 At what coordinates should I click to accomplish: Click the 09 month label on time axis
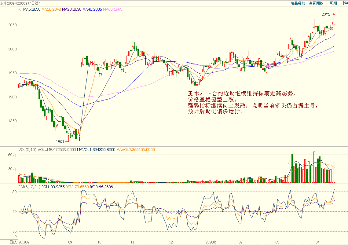click(70, 242)
